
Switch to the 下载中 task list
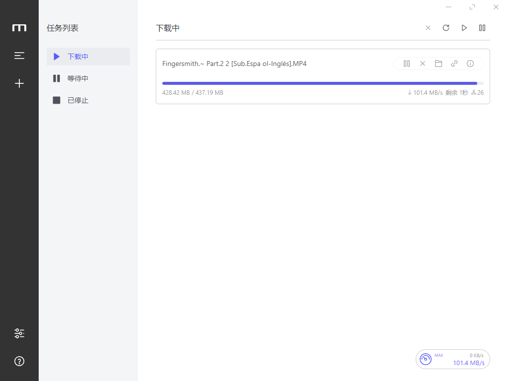click(x=78, y=57)
